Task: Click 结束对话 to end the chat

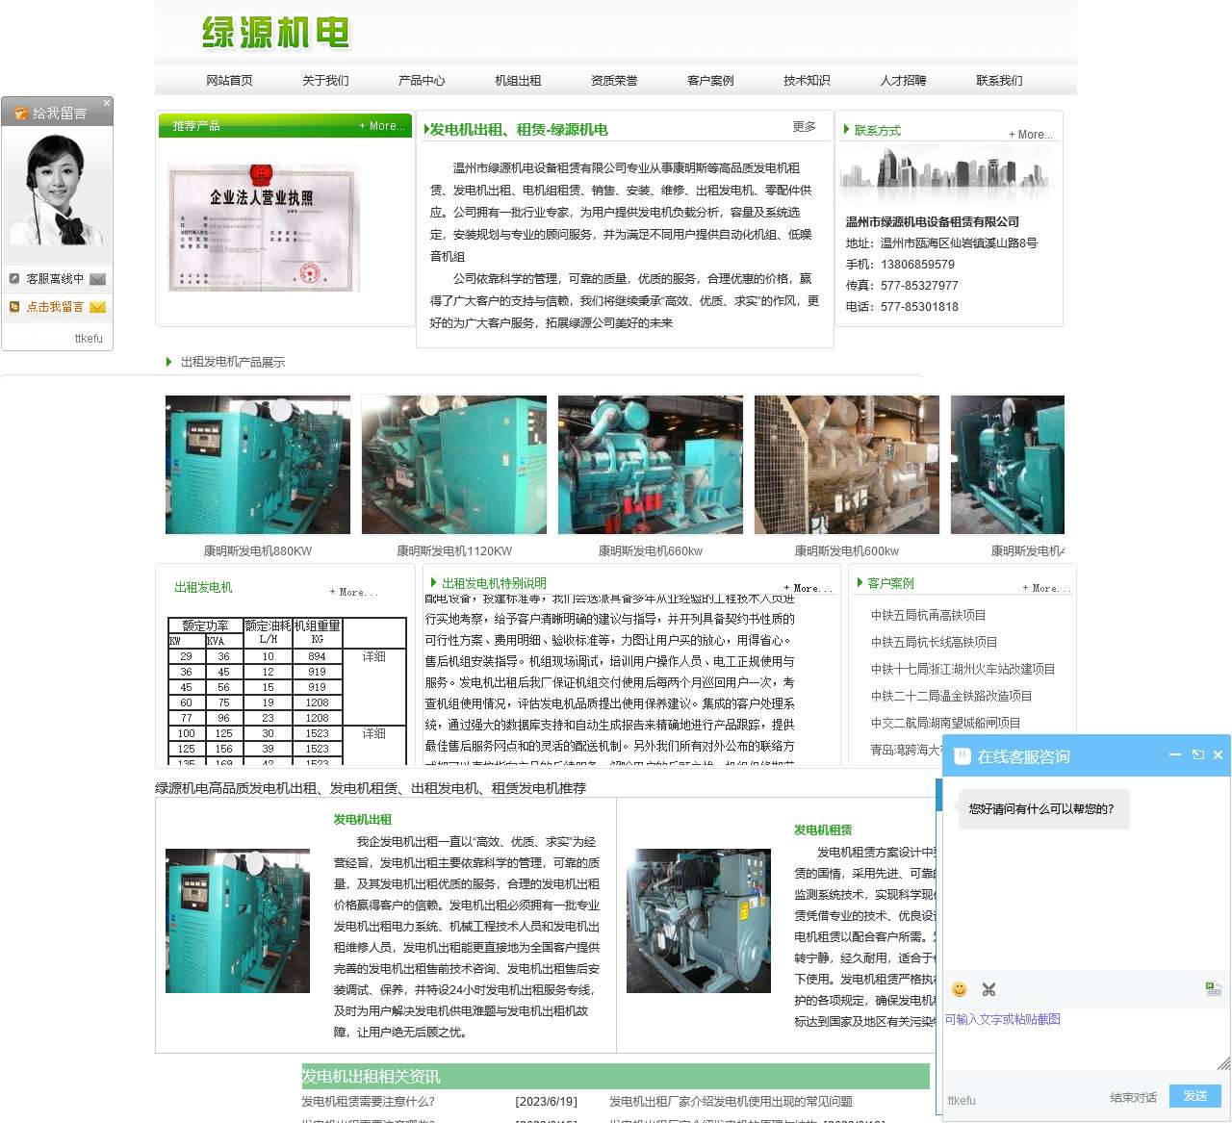Action: tap(1133, 1098)
